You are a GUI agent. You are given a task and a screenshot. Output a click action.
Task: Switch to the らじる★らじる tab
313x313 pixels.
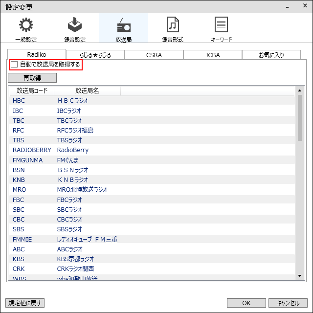coord(95,55)
